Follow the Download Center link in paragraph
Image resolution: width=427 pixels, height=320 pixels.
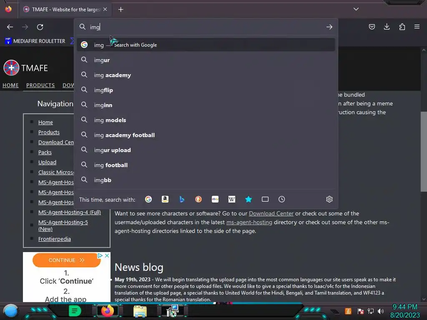pyautogui.click(x=271, y=213)
